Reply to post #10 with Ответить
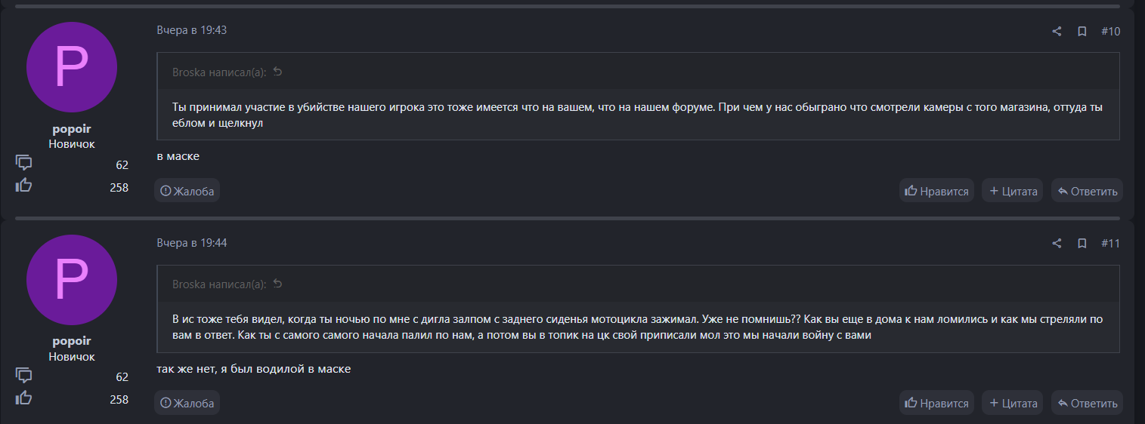Screen dimensions: 1145x424 [x=1087, y=191]
